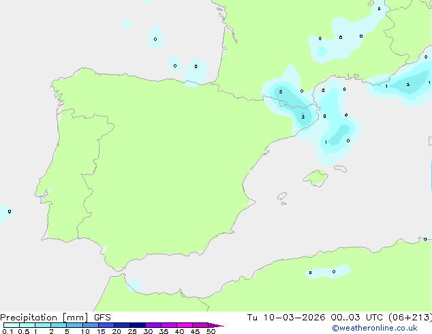The width and height of the screenshot is (432, 334).
Task: Pick the 40–45 mm magenta legend swatch
Action: [185, 325]
